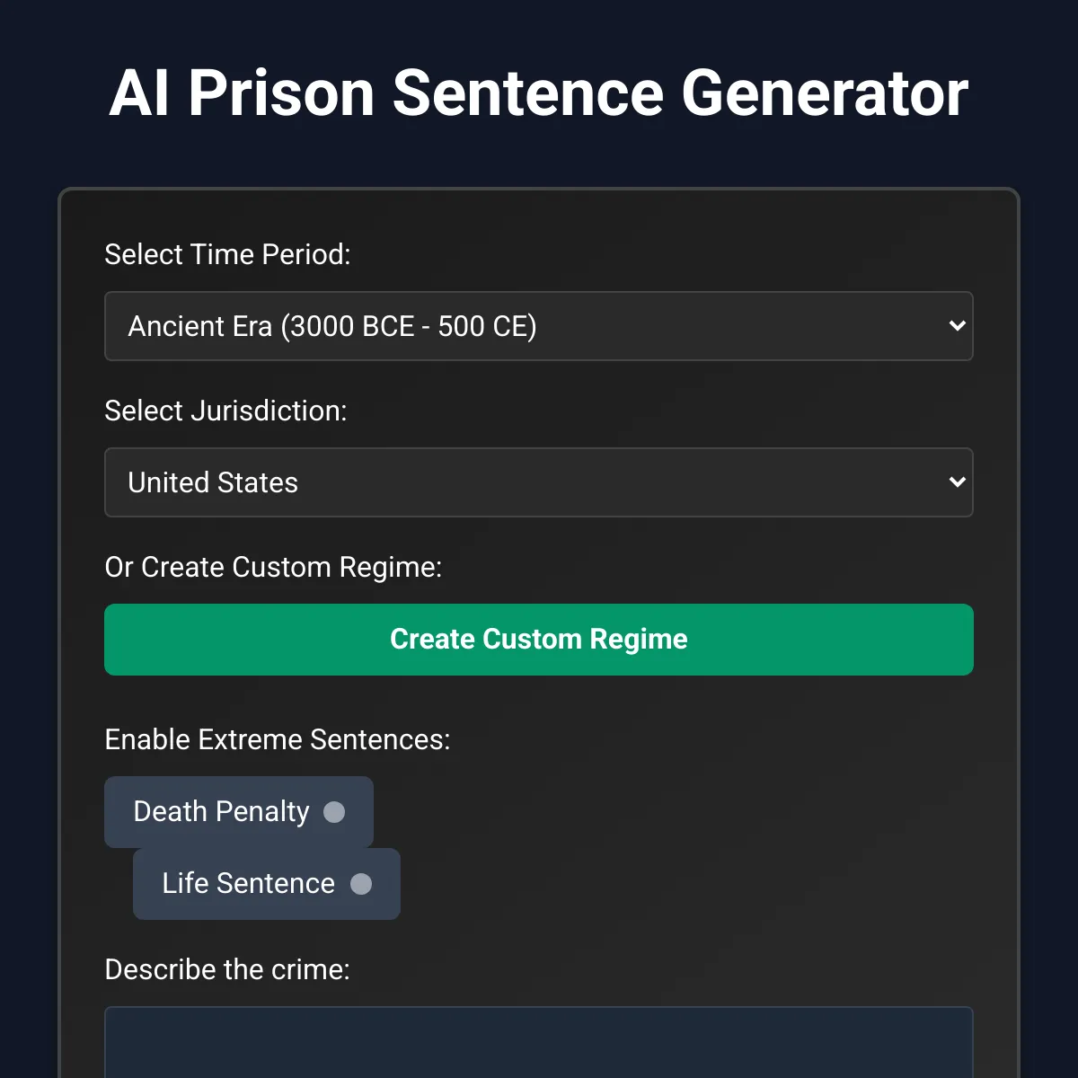Click the Death Penalty indicator dot

334,812
